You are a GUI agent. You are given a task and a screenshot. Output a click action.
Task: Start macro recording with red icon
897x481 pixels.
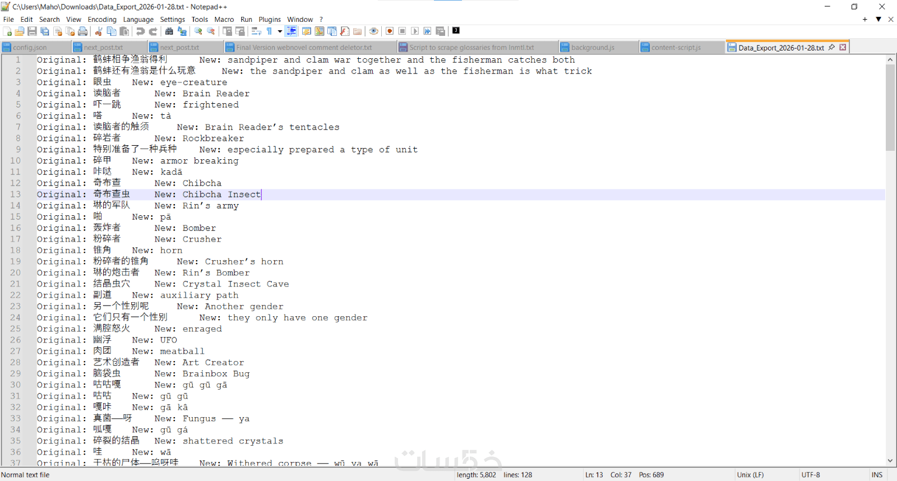tap(390, 31)
